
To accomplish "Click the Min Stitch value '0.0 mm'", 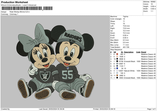I will click(x=126, y=42).
